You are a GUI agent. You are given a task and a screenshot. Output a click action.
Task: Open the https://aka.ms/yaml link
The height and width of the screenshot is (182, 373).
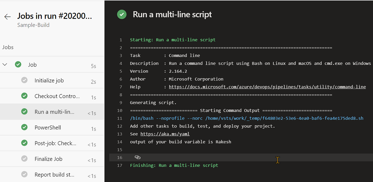coord(165,134)
